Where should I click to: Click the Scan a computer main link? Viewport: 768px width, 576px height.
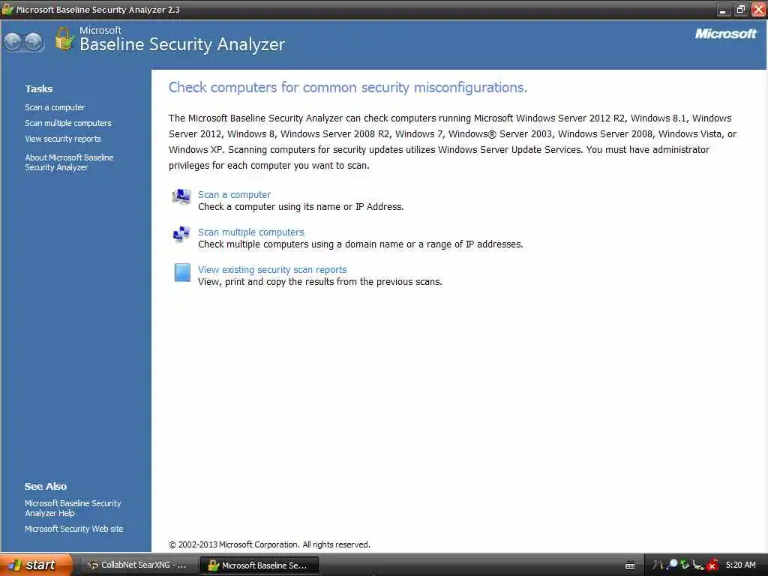coord(234,194)
